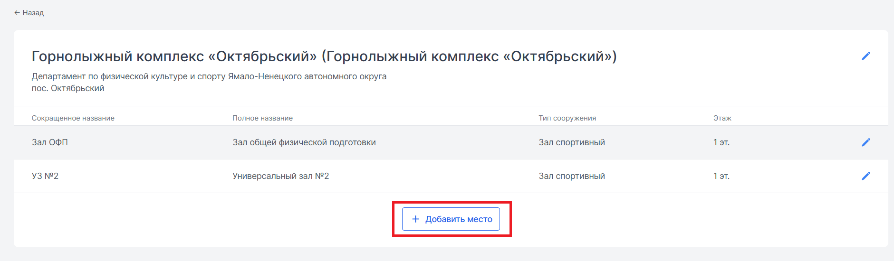Select Зал общей физической подготовки full name

[x=304, y=142]
